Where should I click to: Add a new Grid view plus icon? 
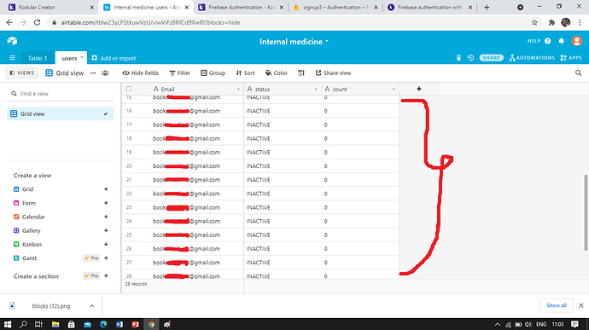click(106, 189)
